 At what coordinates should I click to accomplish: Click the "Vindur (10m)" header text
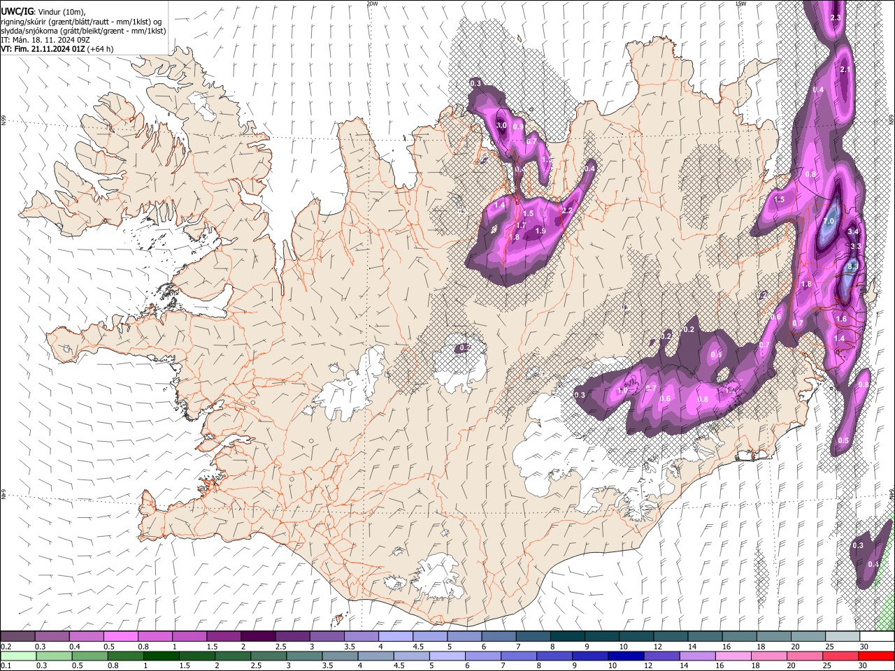tap(63, 10)
